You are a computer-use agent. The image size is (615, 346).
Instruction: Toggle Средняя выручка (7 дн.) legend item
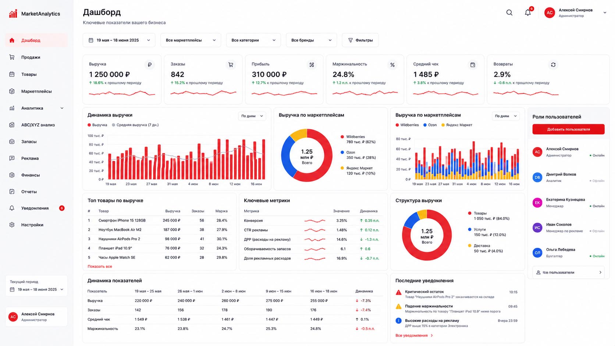135,125
